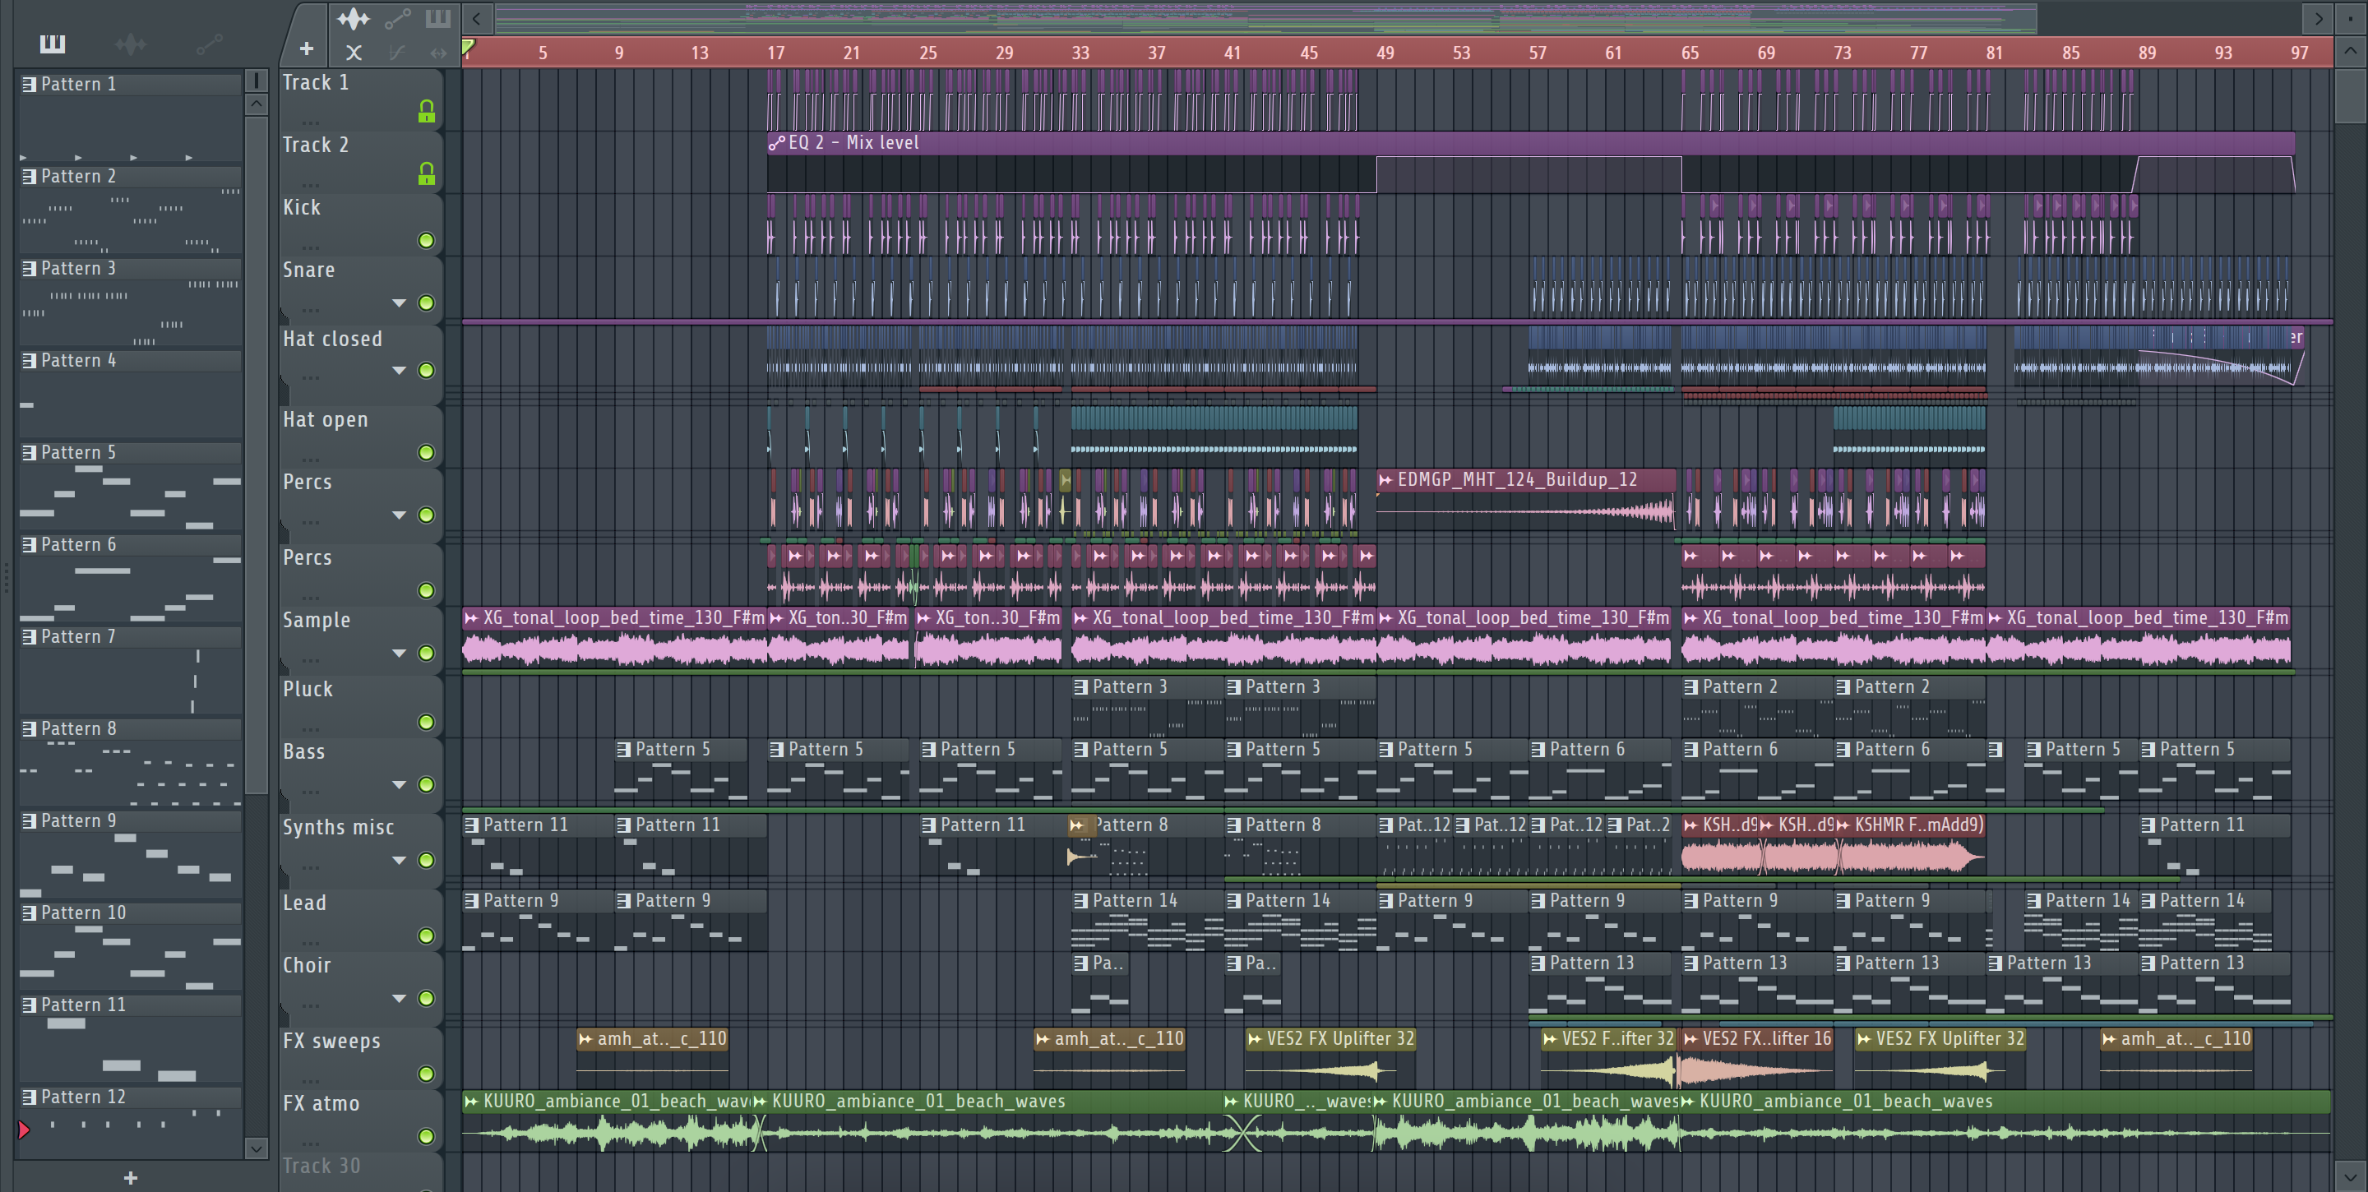Screen dimensions: 2368x1192
Task: Show automation clips in the picker panel
Action: coord(209,44)
